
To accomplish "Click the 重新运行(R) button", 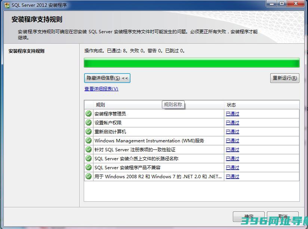I will pos(284,78).
